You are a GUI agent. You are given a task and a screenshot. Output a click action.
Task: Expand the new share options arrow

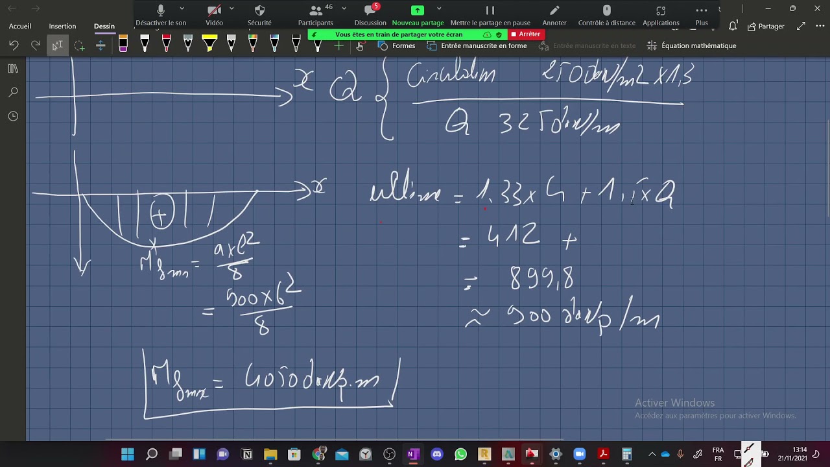(439, 8)
